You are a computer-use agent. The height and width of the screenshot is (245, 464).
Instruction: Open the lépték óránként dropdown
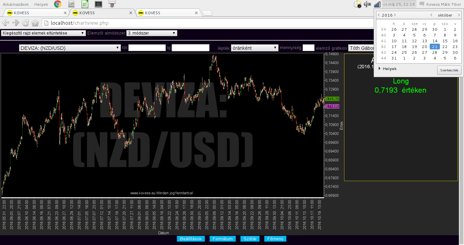[x=254, y=48]
